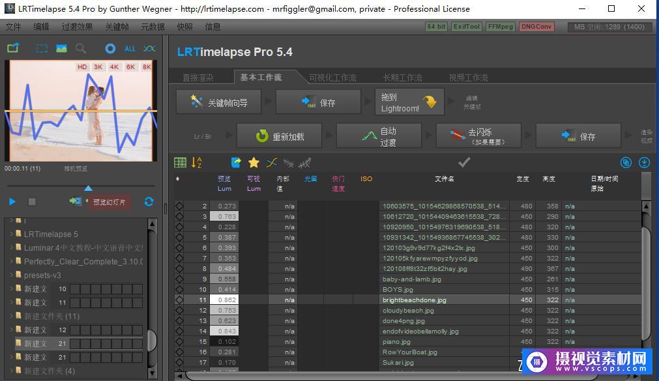
Task: Open the 快照 menu
Action: [184, 27]
